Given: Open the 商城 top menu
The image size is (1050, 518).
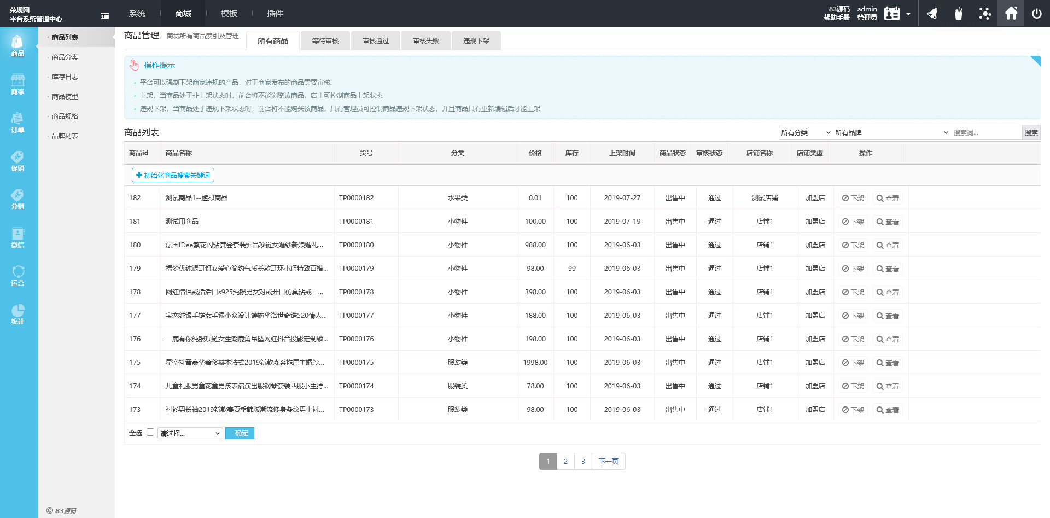Looking at the screenshot, I should pos(183,13).
